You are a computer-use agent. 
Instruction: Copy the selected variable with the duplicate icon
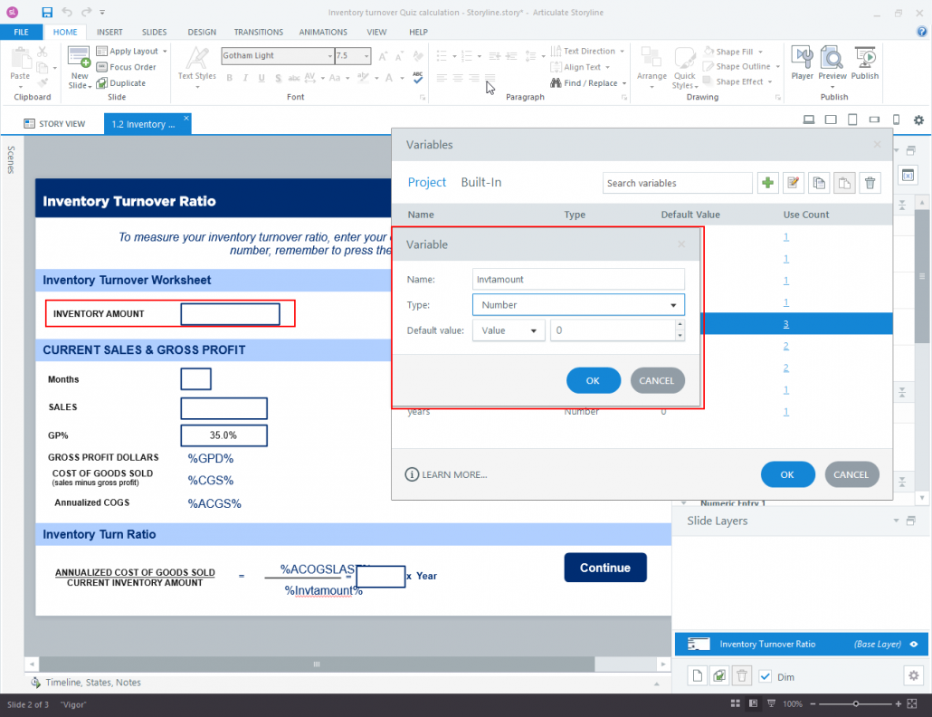(x=818, y=183)
